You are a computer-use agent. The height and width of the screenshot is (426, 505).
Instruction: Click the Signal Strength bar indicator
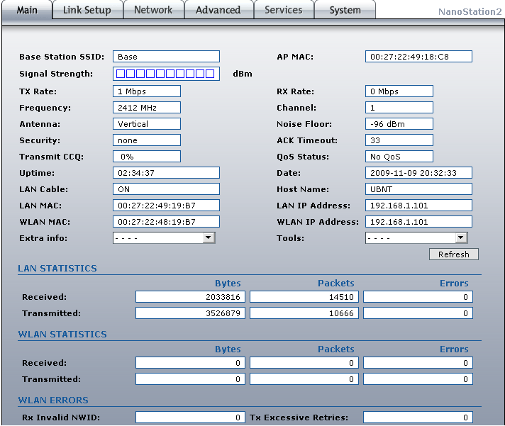[166, 74]
